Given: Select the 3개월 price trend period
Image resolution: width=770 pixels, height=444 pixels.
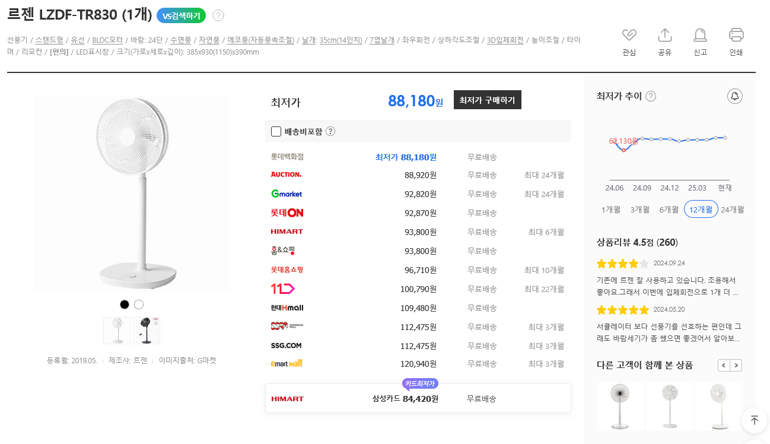Looking at the screenshot, I should click(640, 210).
